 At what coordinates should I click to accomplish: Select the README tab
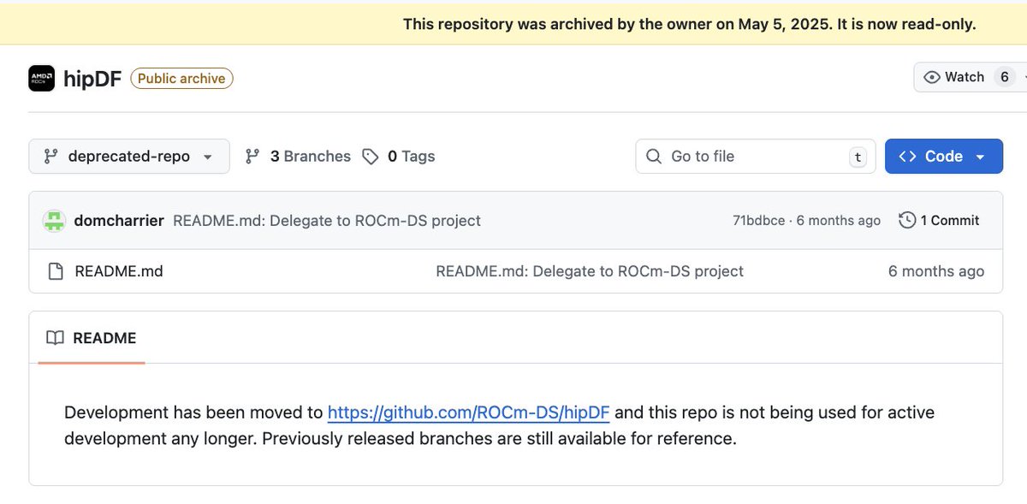click(92, 338)
